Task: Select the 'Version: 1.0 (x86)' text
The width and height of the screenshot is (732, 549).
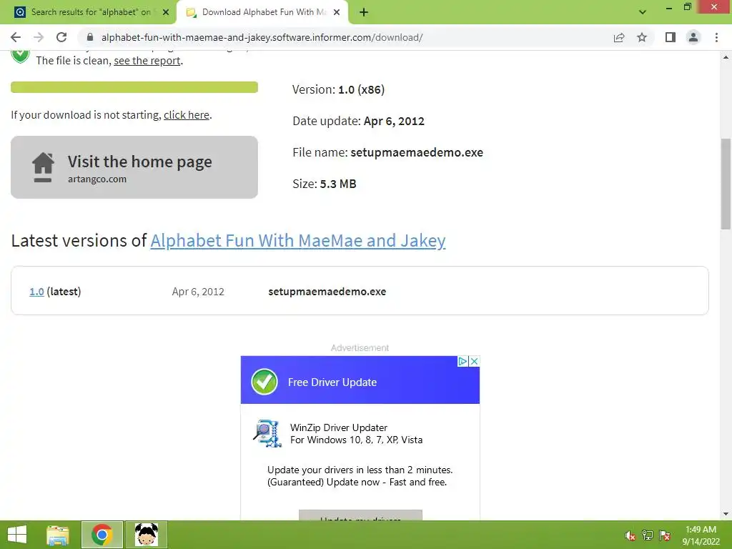Action: point(338,89)
